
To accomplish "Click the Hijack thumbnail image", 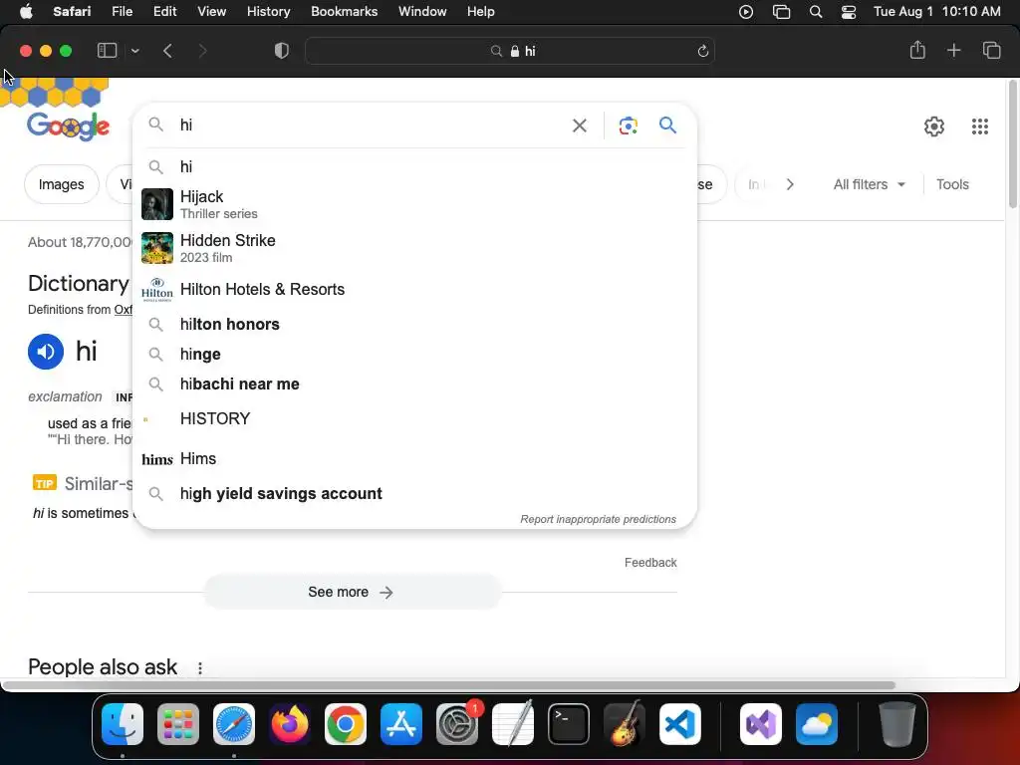I will tap(157, 204).
